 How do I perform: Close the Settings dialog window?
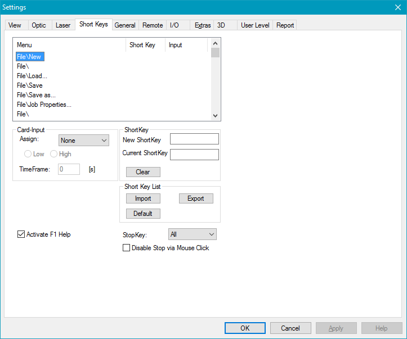(397, 7)
